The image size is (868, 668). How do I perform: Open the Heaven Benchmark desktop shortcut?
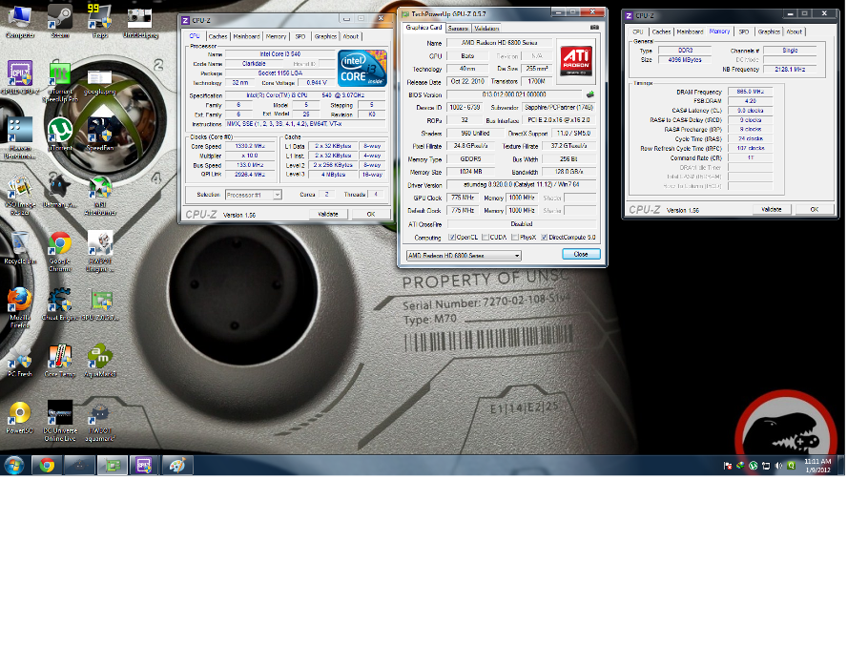20,138
